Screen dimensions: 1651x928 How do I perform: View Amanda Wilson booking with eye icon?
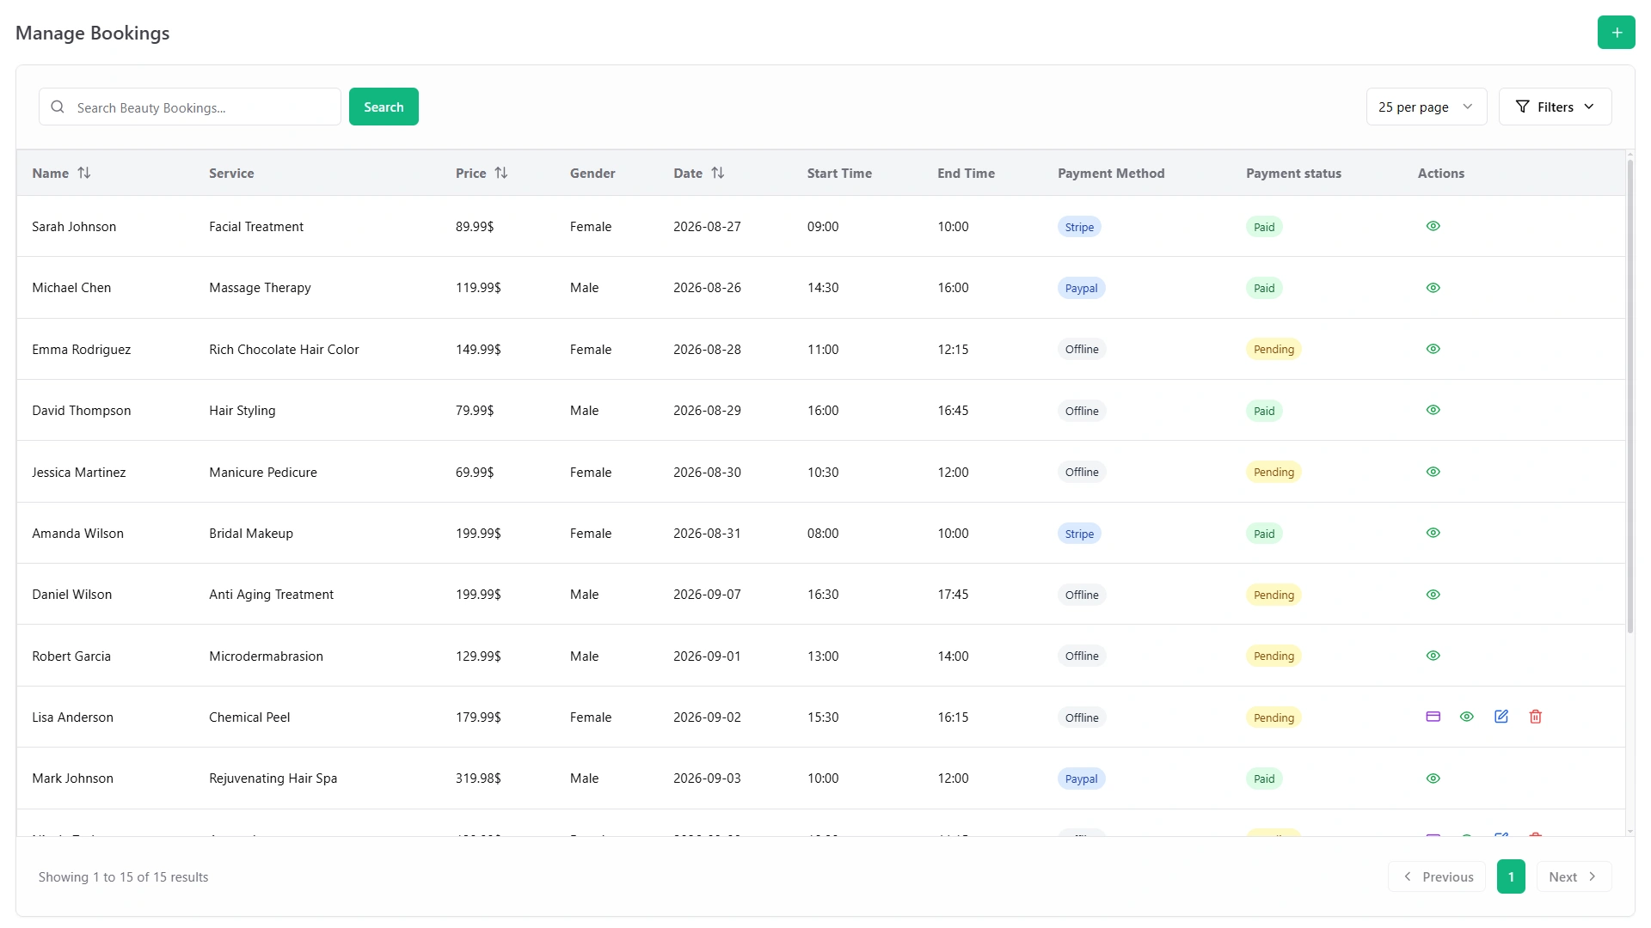(x=1433, y=533)
